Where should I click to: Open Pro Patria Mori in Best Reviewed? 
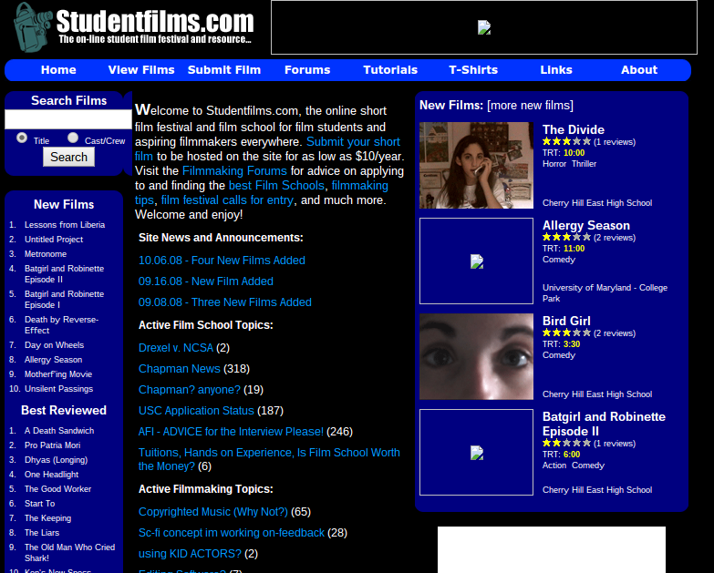point(52,445)
